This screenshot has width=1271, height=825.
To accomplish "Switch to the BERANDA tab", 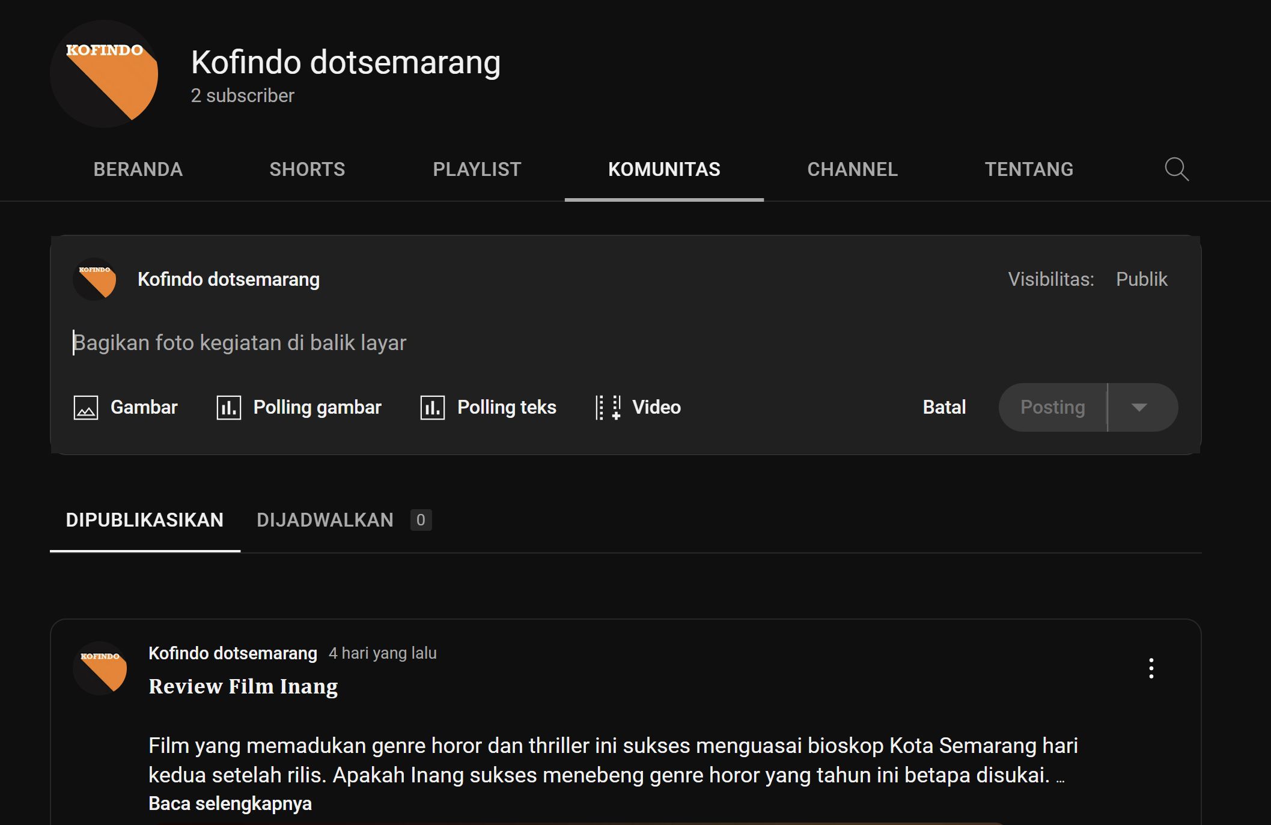I will (x=138, y=169).
